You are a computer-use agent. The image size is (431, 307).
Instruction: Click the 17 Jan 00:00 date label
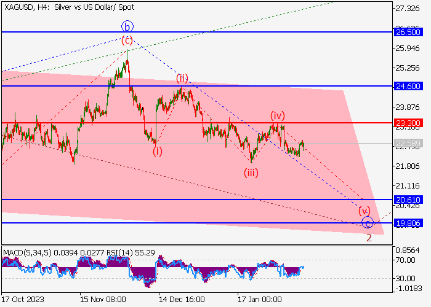point(260,299)
